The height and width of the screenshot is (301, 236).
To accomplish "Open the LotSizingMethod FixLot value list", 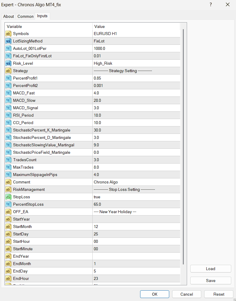I will 136,41.
